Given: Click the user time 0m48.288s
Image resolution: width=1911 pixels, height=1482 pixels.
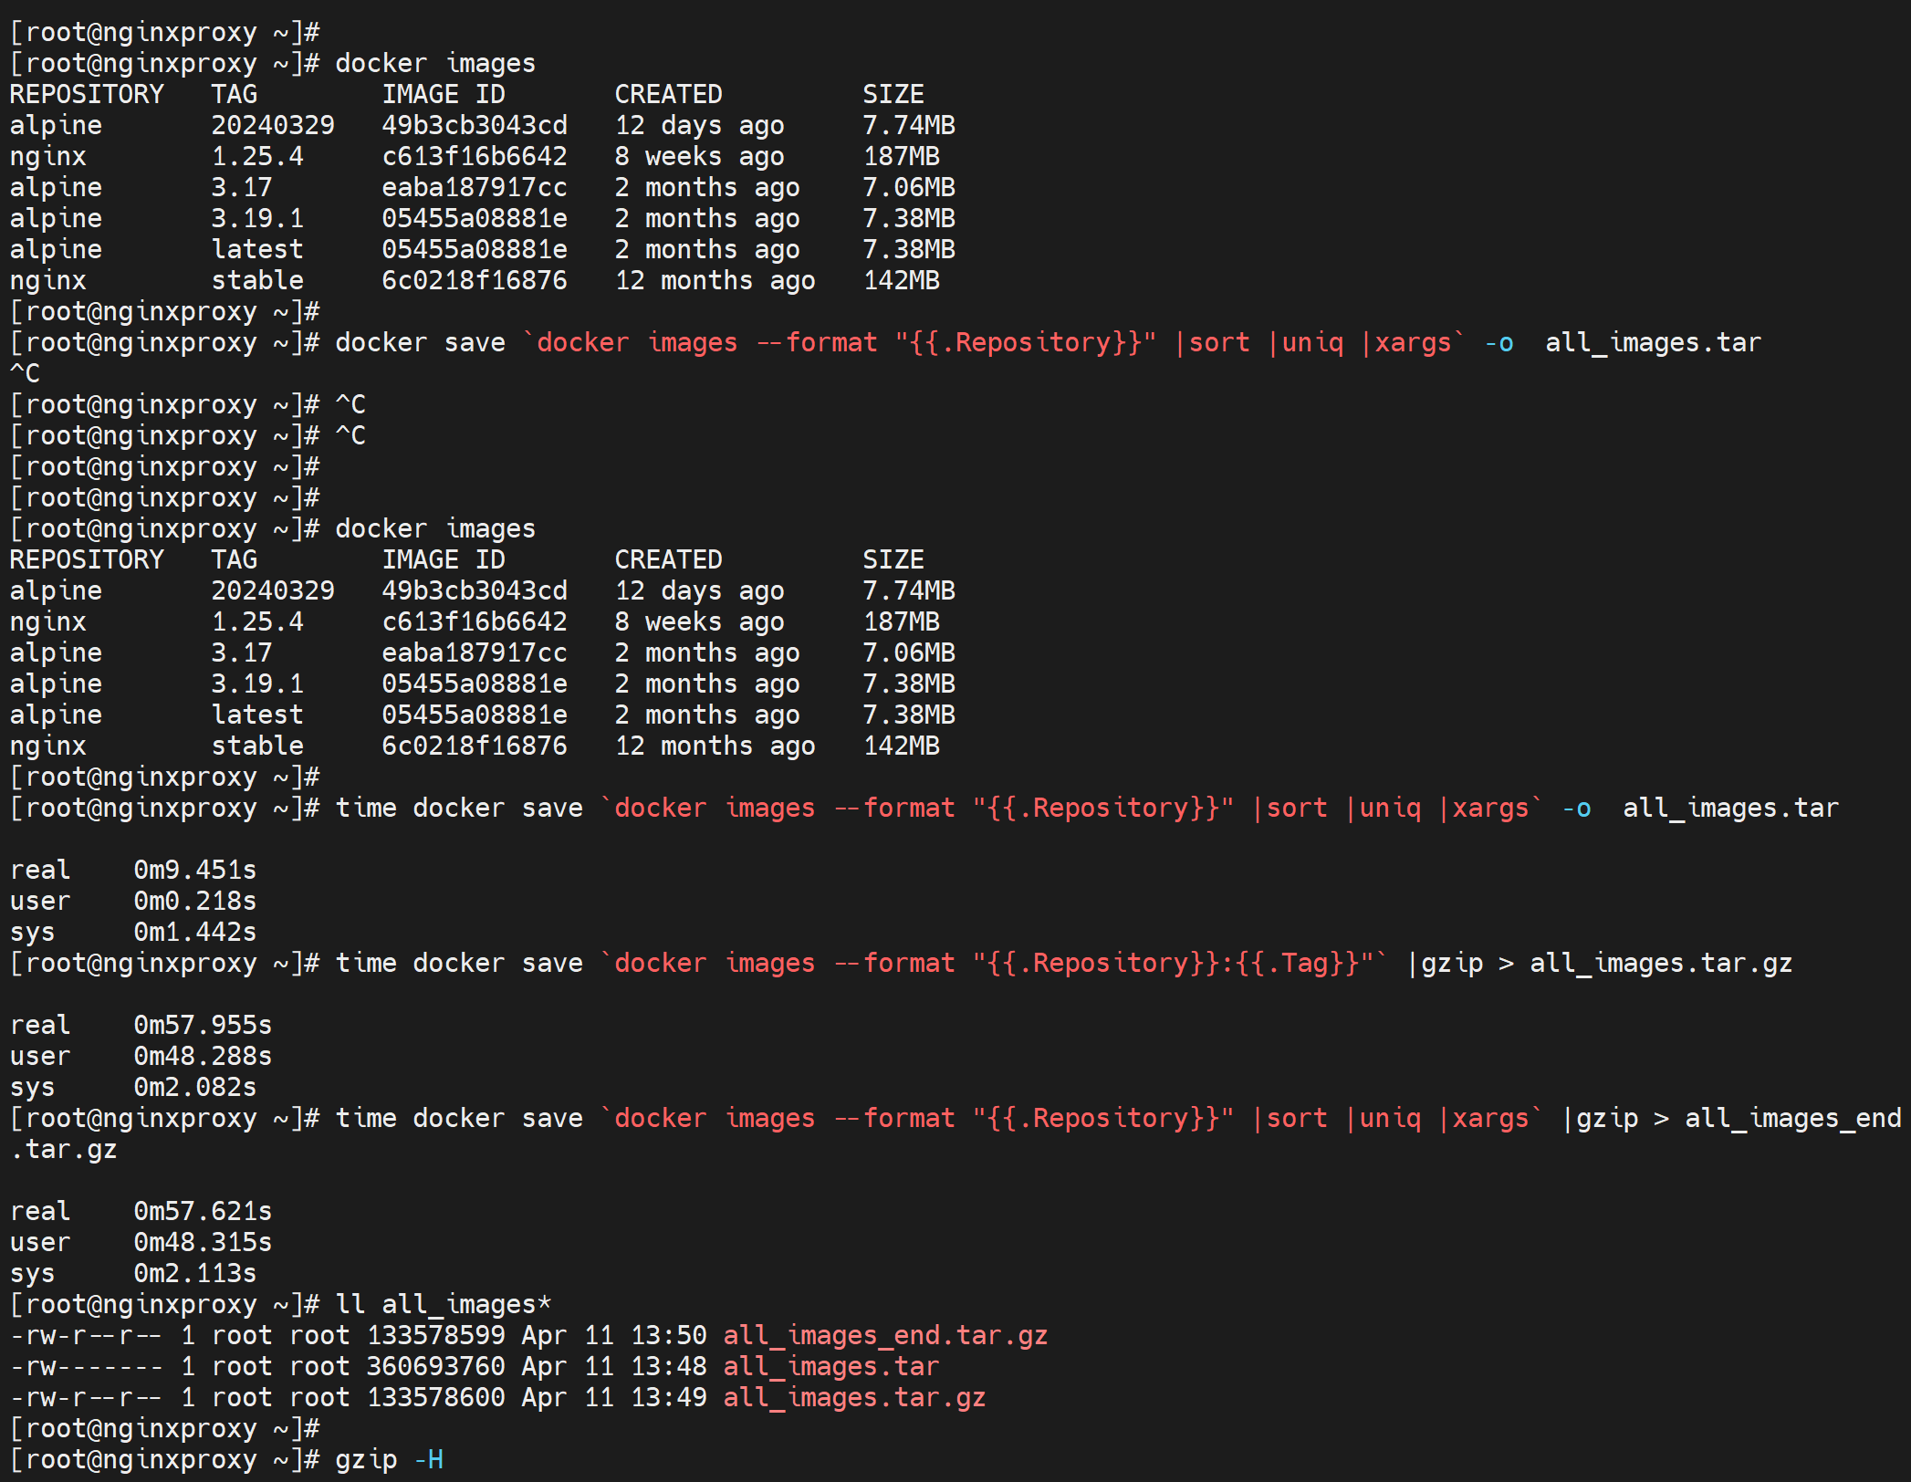Looking at the screenshot, I should [x=203, y=1056].
